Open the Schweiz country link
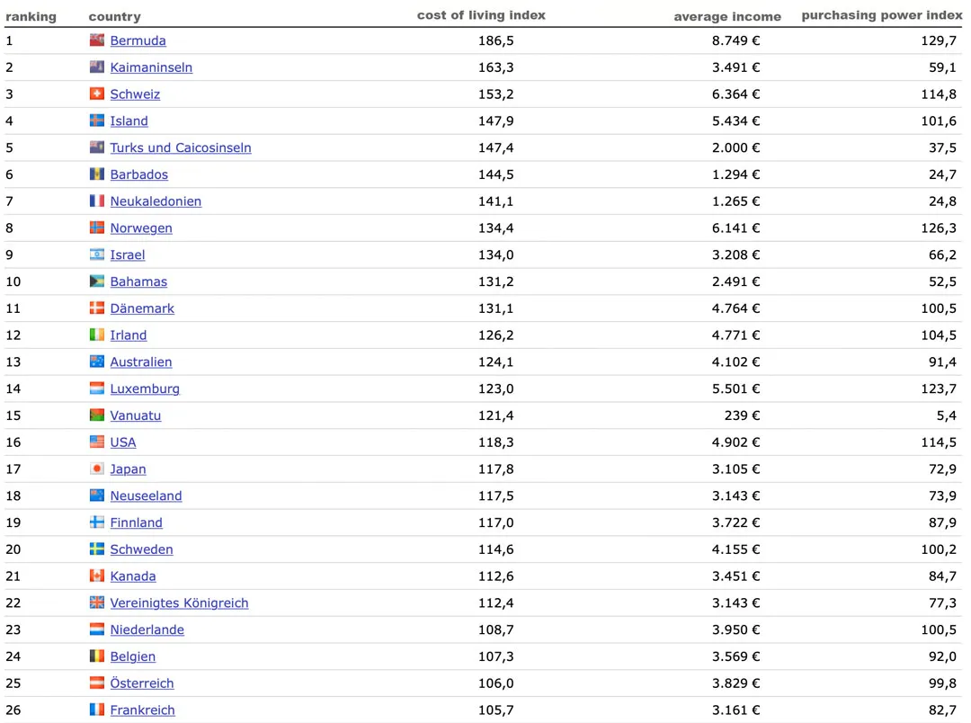Viewport: 971px width, 723px height. [135, 94]
